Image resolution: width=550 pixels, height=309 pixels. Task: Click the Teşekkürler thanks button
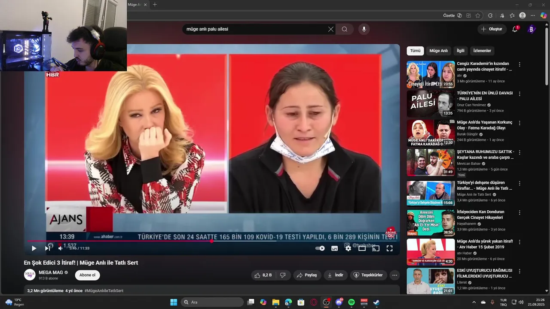[368, 275]
